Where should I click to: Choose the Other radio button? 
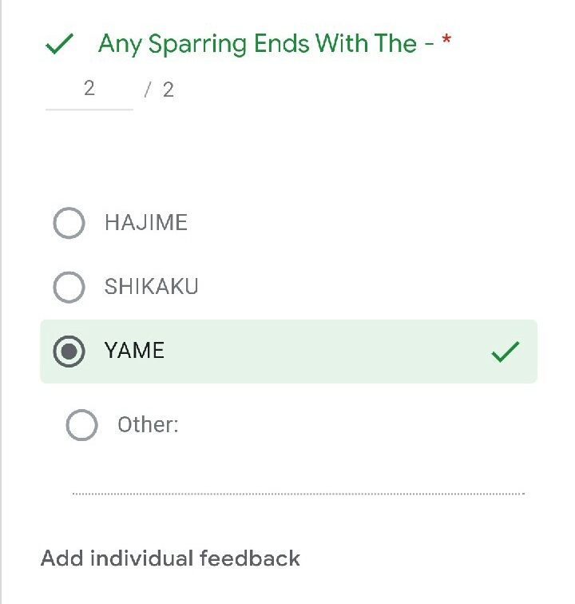click(x=81, y=425)
